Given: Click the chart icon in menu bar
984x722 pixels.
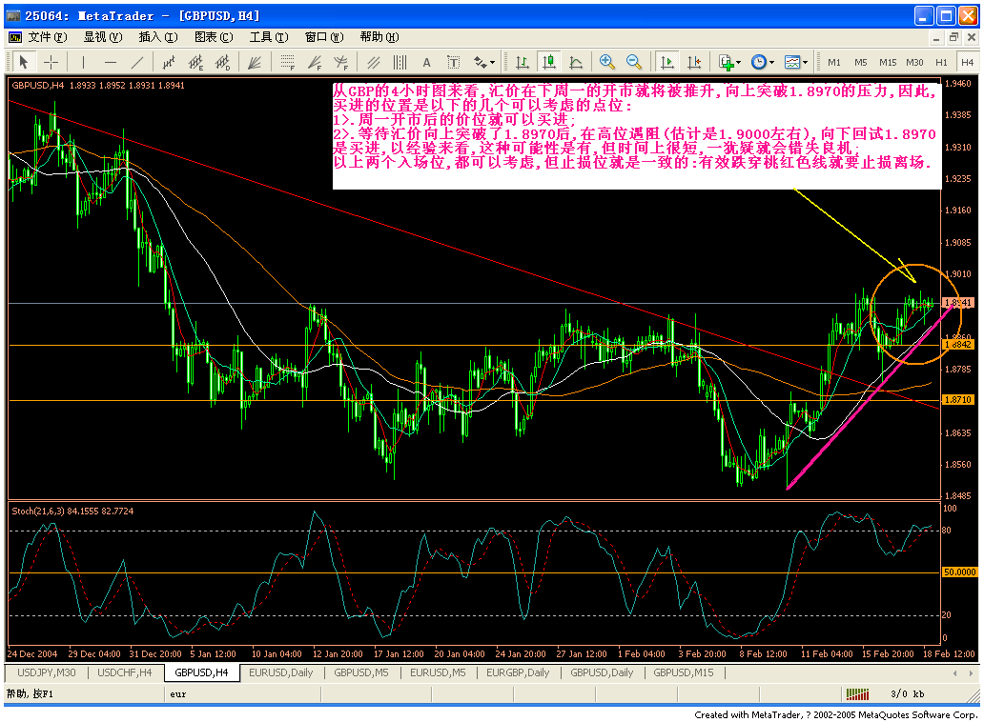Looking at the screenshot, I should [14, 37].
